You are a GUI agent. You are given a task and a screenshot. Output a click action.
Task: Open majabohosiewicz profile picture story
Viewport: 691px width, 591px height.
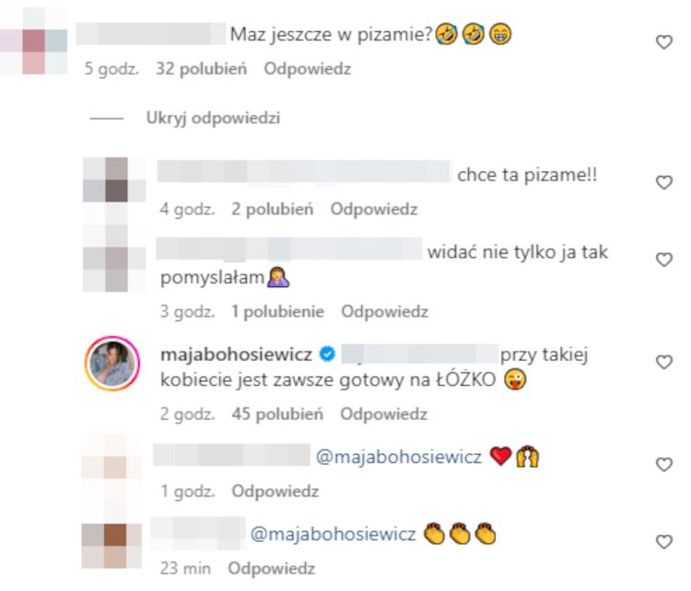112,364
